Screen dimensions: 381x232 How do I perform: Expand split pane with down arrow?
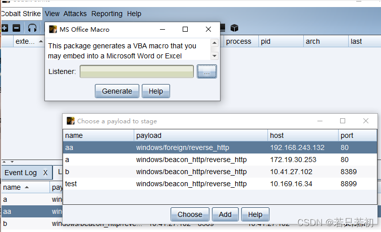(12, 162)
